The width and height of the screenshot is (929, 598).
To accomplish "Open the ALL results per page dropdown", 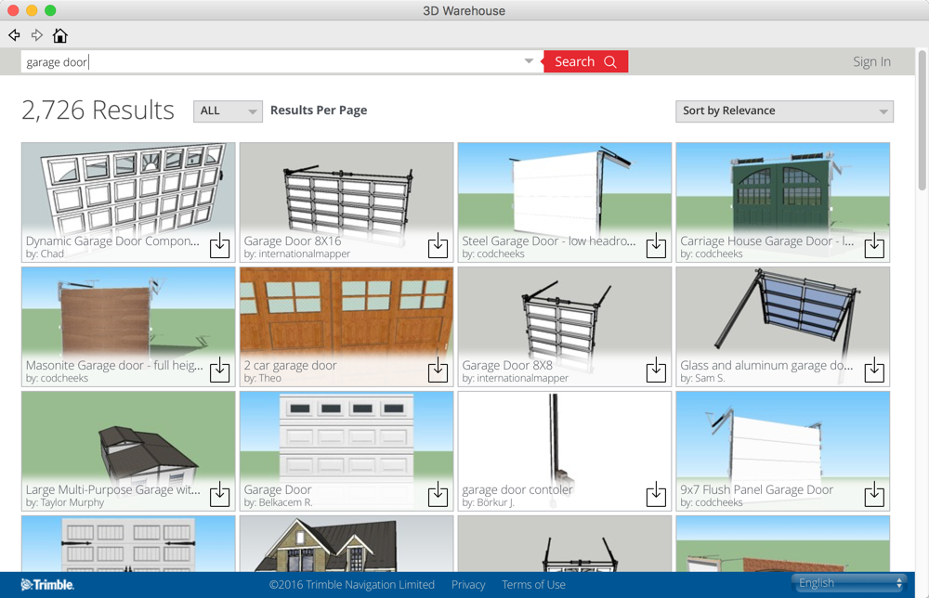I will pyautogui.click(x=229, y=111).
